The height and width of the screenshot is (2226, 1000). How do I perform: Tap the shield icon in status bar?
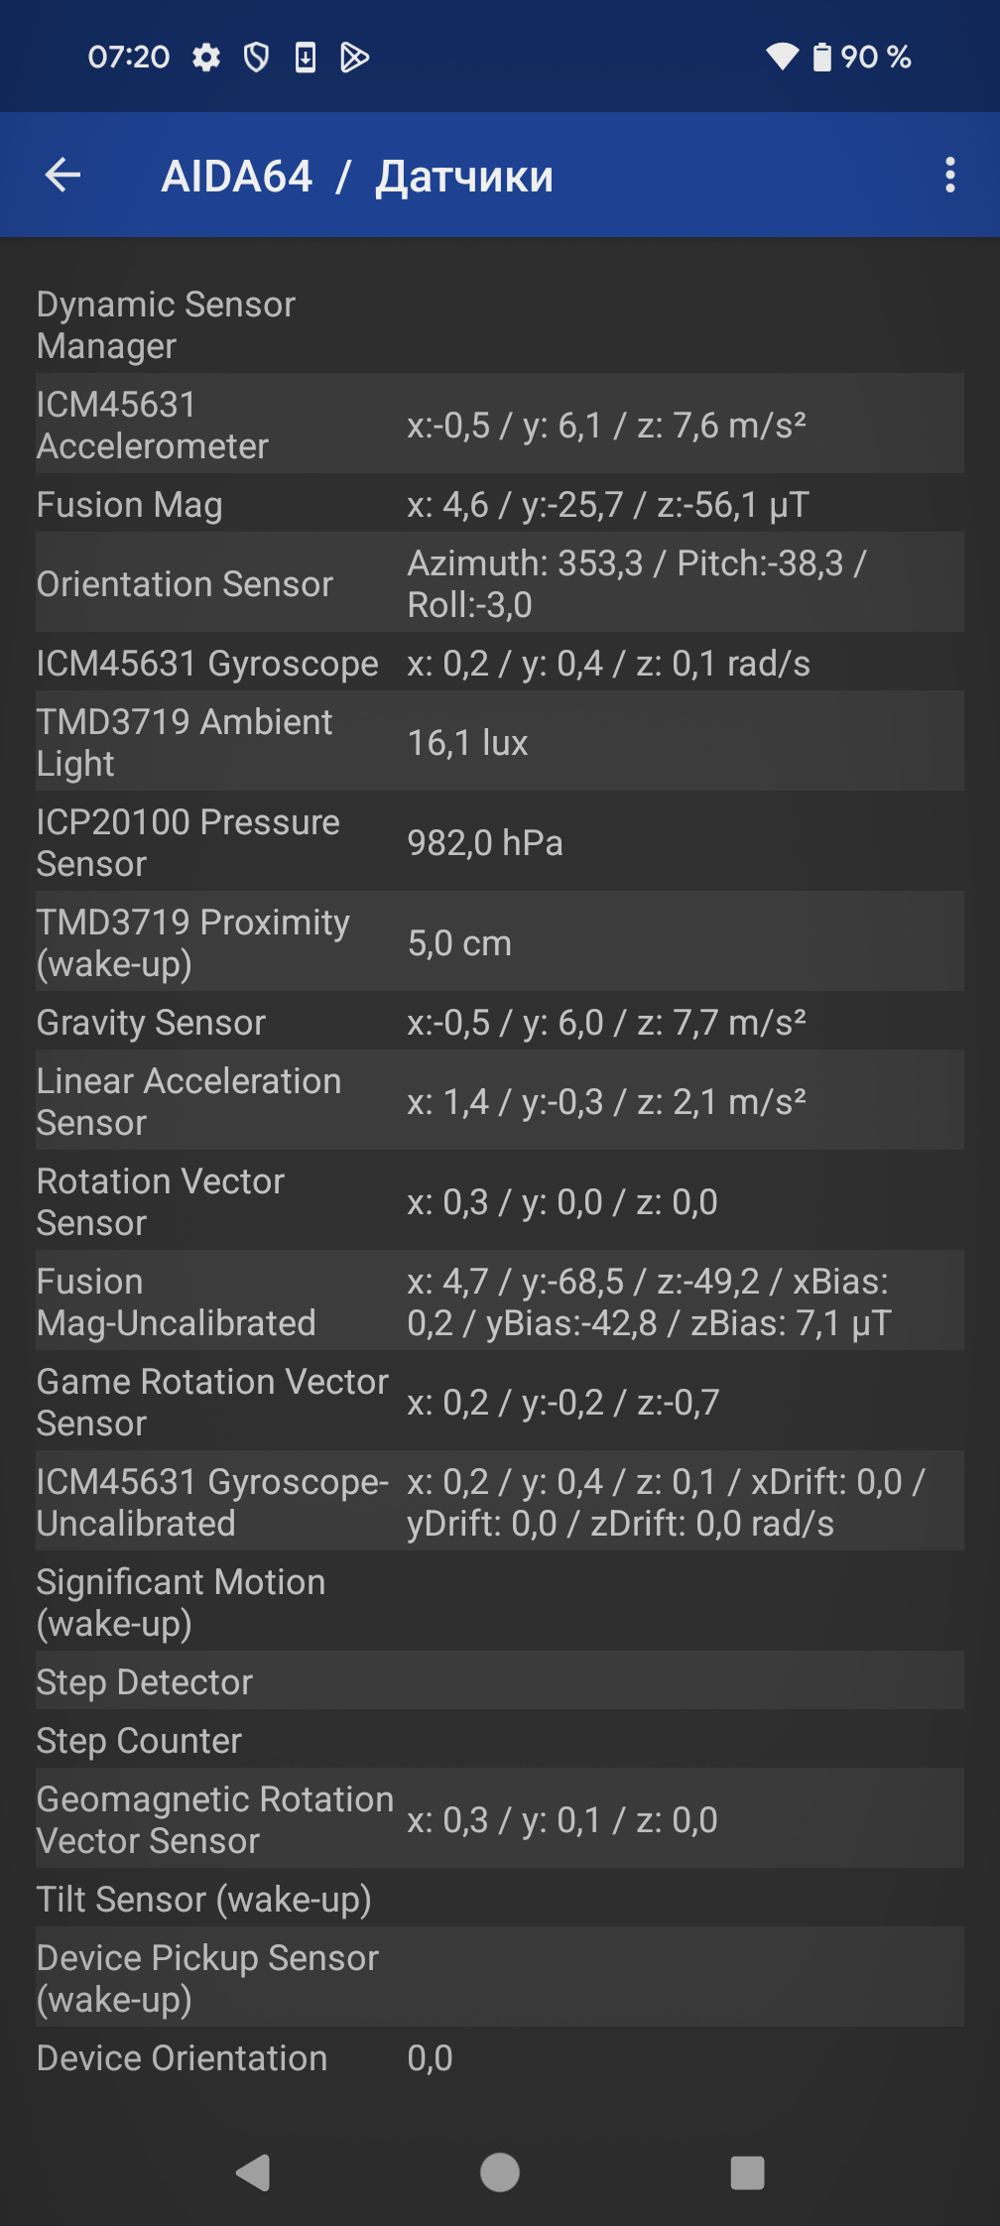pyautogui.click(x=256, y=58)
